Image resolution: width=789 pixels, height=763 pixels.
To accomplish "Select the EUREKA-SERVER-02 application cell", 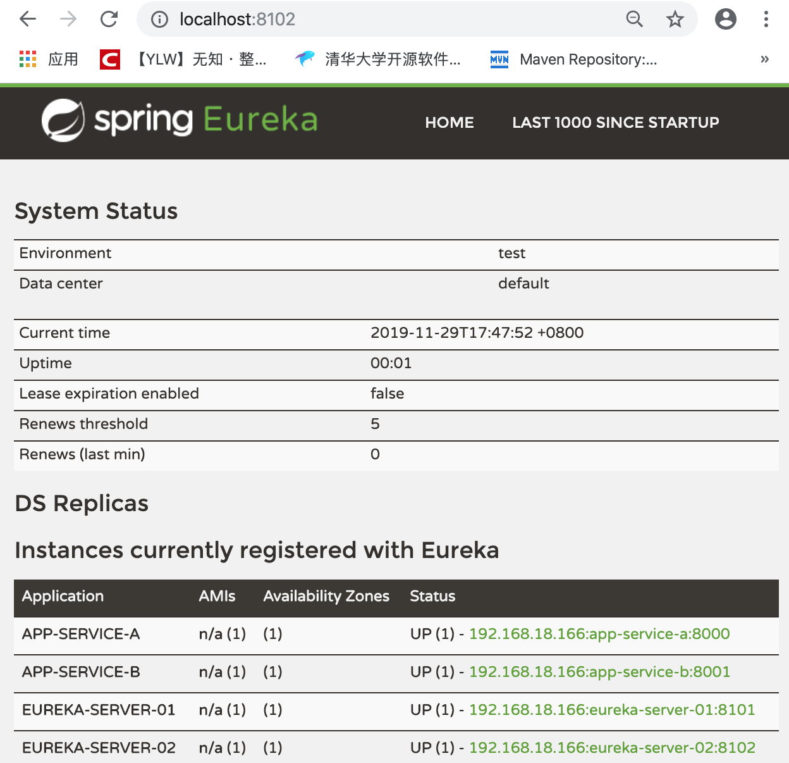I will 99,748.
